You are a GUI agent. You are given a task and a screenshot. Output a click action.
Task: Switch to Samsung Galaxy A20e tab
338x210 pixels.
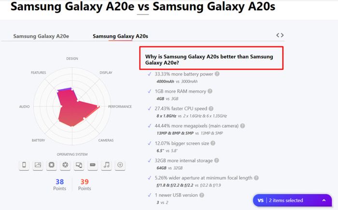tap(41, 36)
